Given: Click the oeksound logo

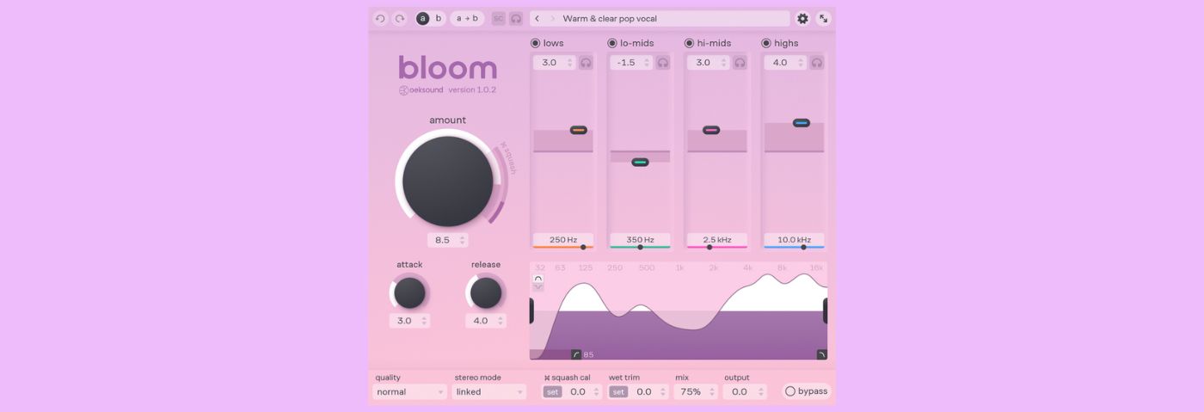Looking at the screenshot, I should click(421, 90).
